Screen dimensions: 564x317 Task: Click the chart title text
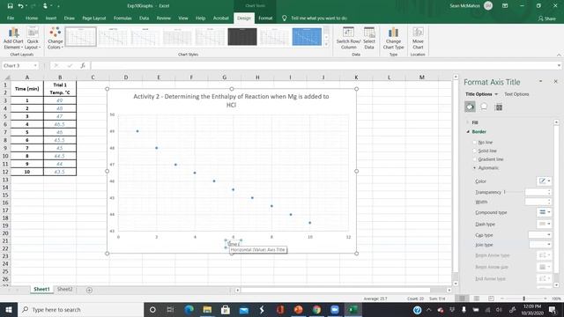coord(231,100)
